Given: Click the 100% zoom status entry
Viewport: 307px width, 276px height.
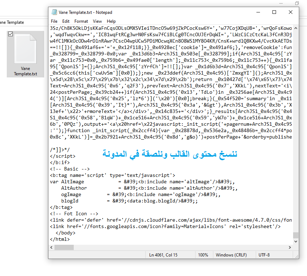Looking at the screenshot, I should click(203, 255).
